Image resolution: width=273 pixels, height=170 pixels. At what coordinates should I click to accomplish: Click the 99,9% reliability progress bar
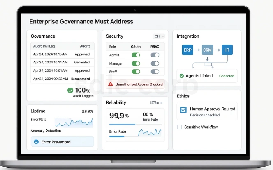coord(122,124)
